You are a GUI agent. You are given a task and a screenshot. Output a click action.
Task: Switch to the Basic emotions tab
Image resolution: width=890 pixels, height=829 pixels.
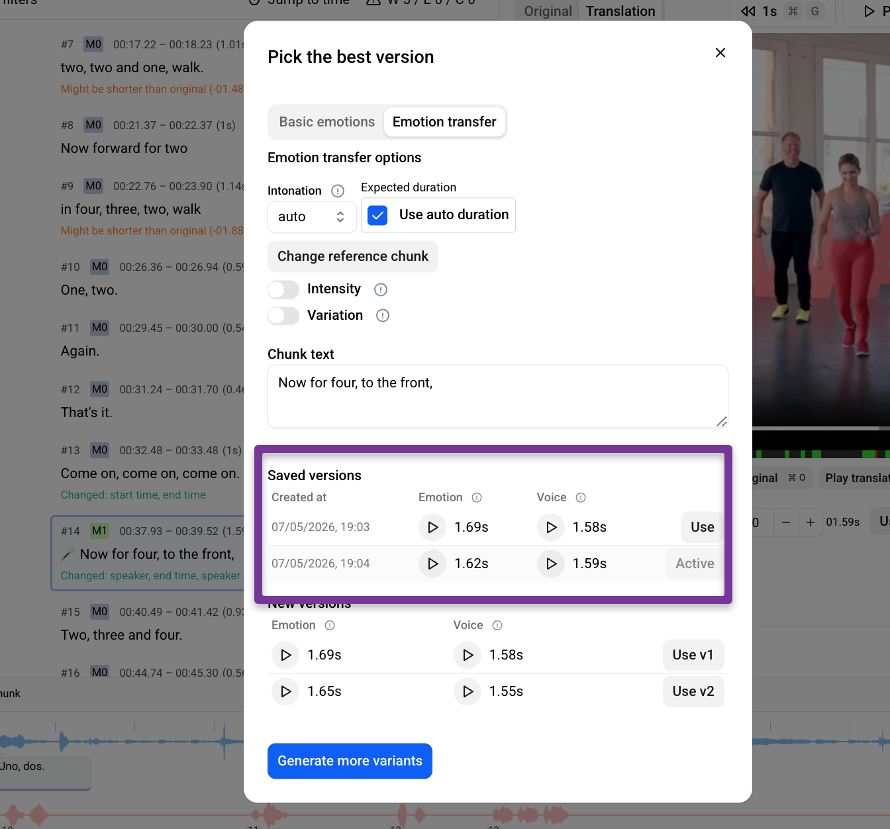coord(327,122)
